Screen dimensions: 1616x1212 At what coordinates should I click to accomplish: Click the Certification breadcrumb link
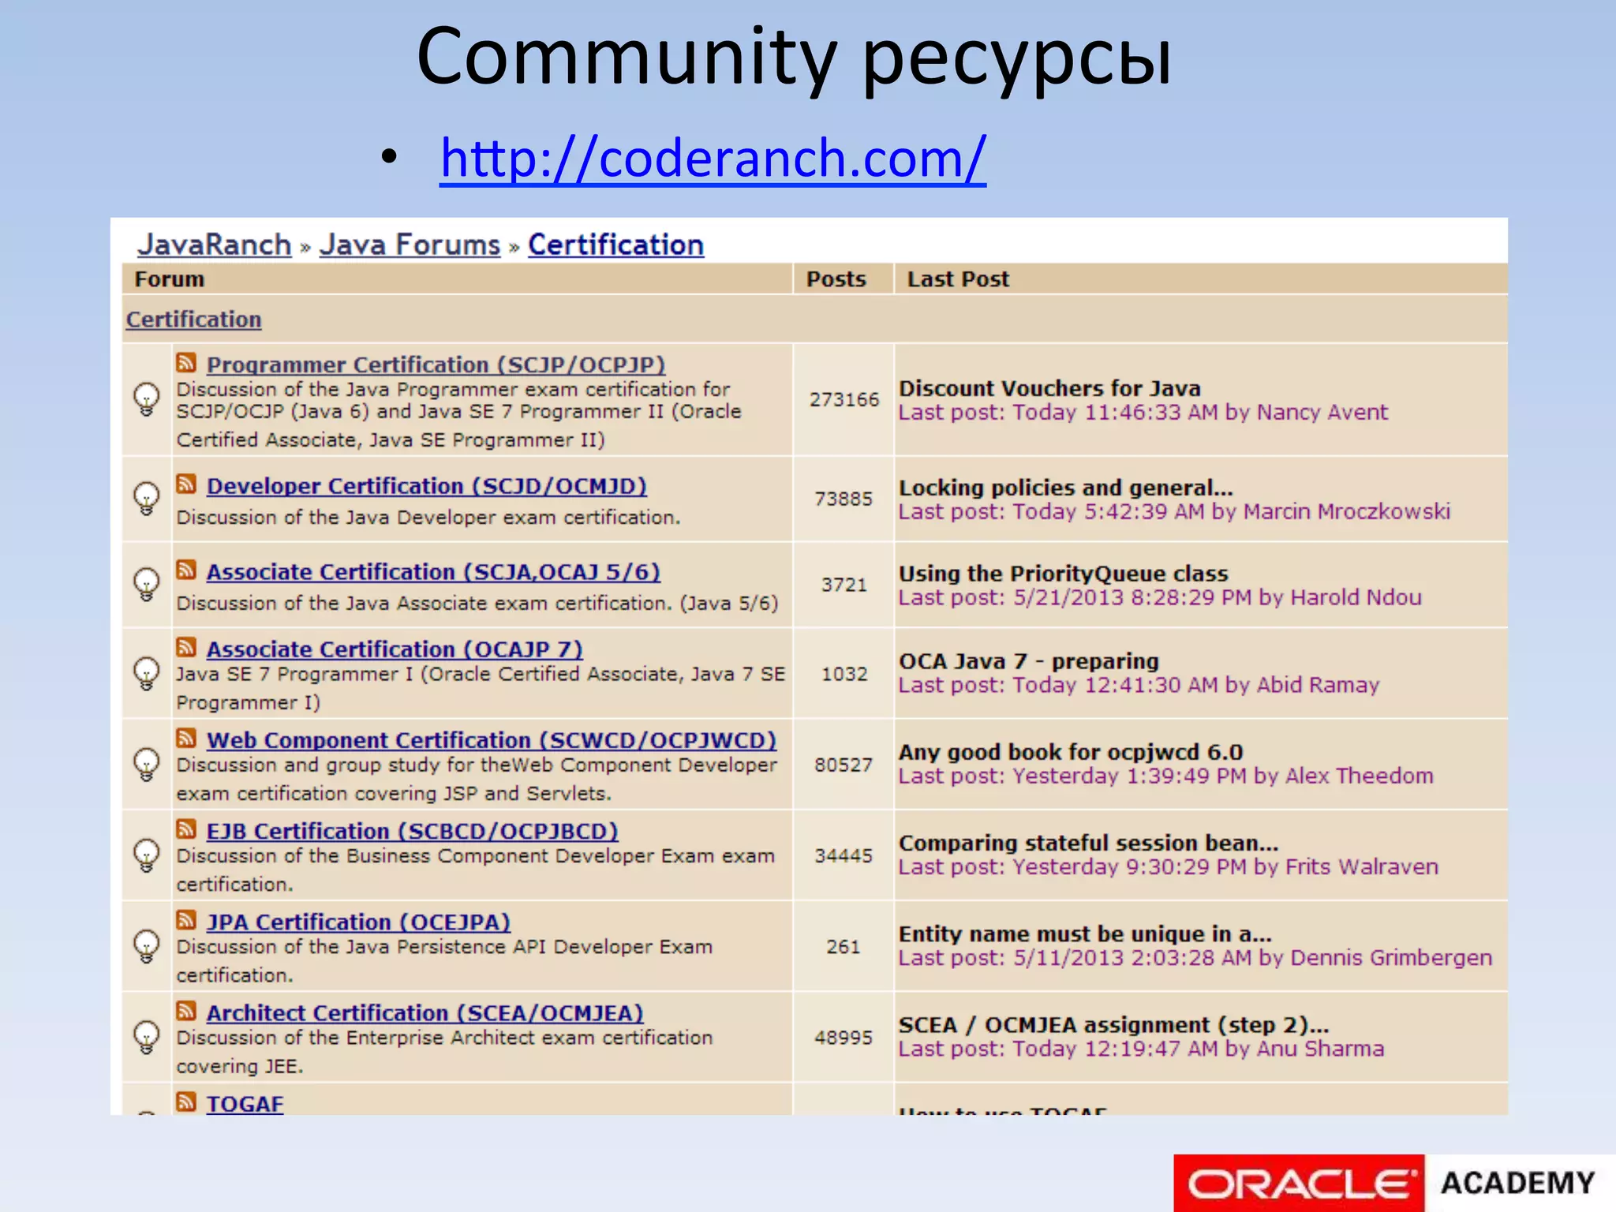coord(615,245)
